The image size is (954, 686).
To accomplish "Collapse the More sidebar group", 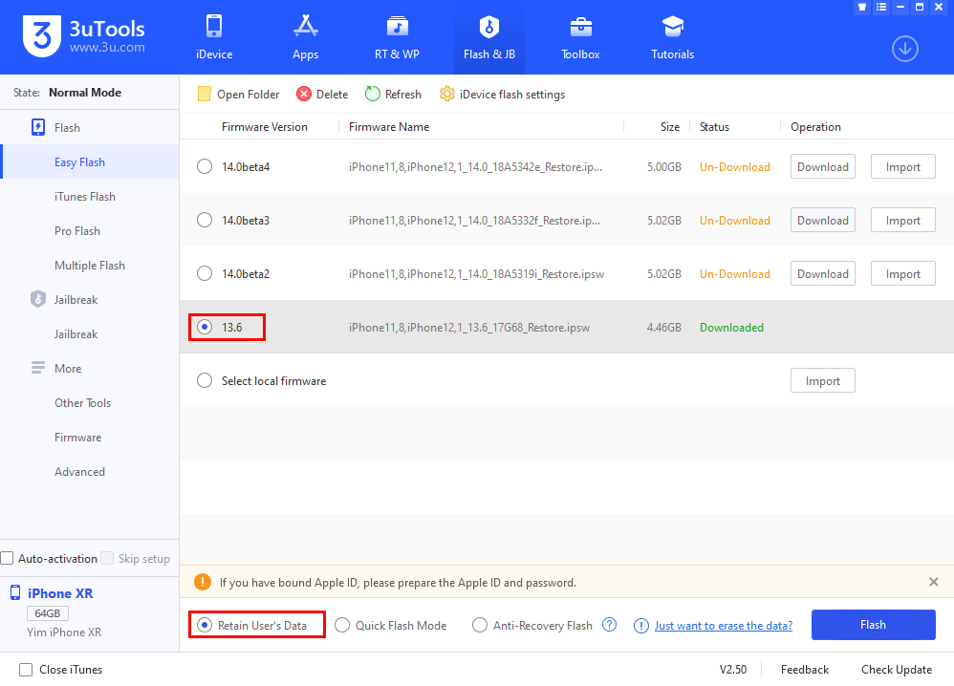I will point(38,369).
